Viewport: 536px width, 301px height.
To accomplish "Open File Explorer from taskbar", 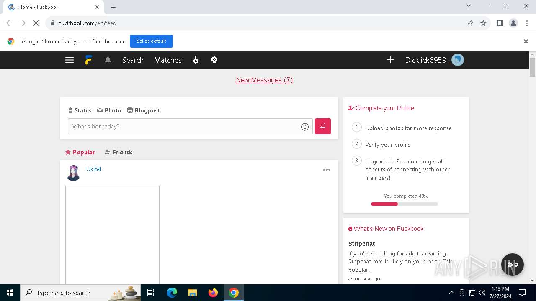I will [x=193, y=293].
